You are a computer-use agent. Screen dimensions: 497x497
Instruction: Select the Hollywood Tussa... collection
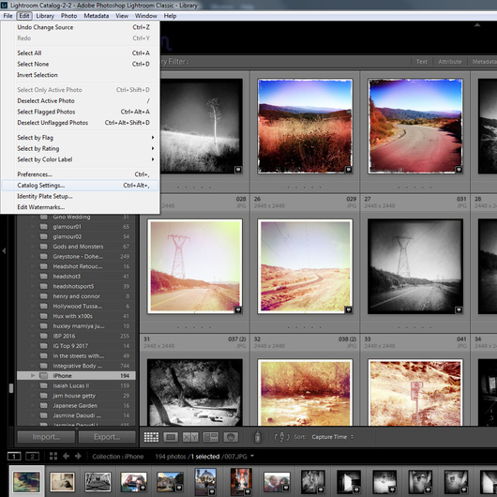click(x=76, y=307)
